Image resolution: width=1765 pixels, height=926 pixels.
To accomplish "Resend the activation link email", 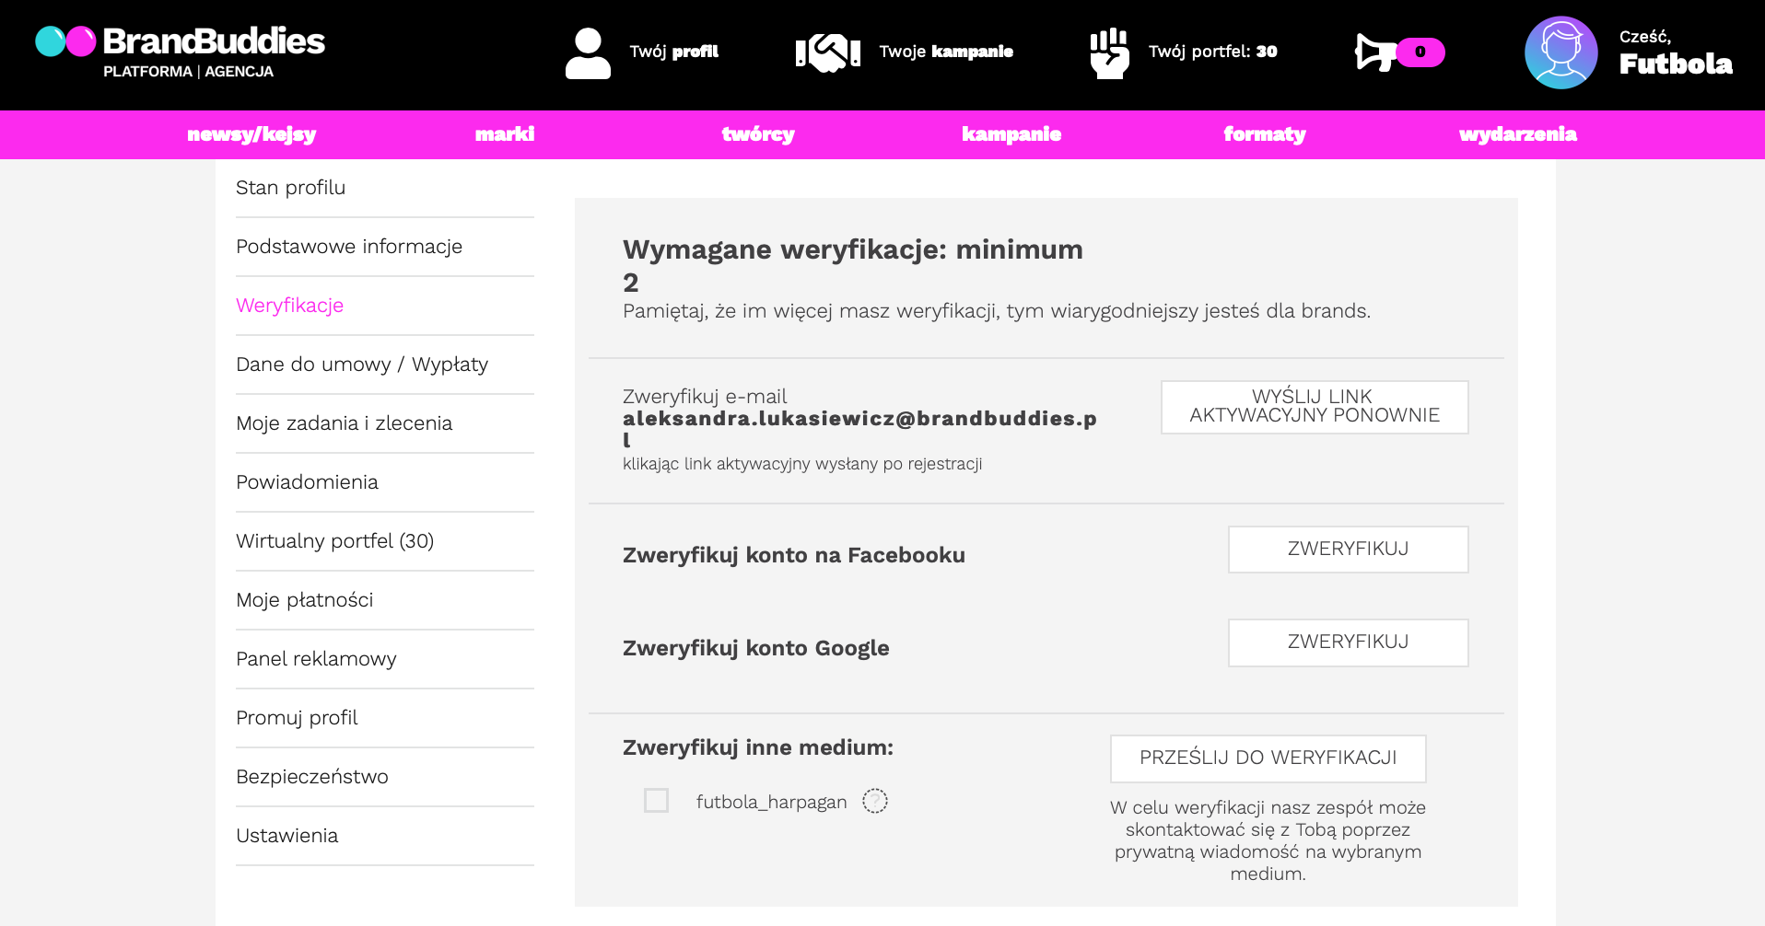I will click(1314, 406).
